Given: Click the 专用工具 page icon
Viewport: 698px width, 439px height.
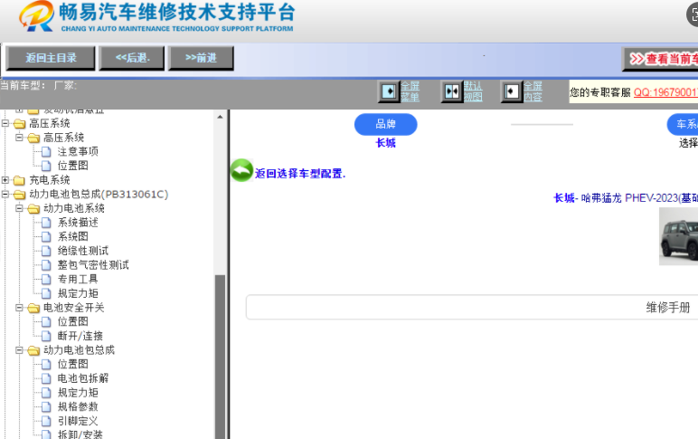Looking at the screenshot, I should tap(46, 280).
